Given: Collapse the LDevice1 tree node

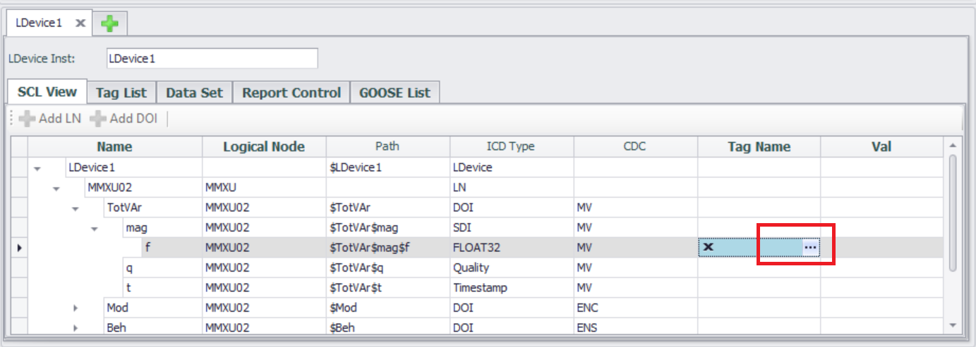Looking at the screenshot, I should click(37, 168).
